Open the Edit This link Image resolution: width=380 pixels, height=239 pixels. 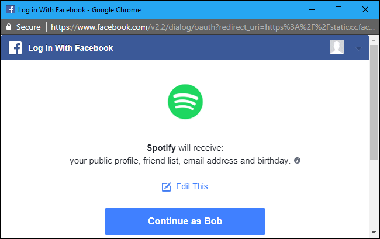(x=192, y=187)
